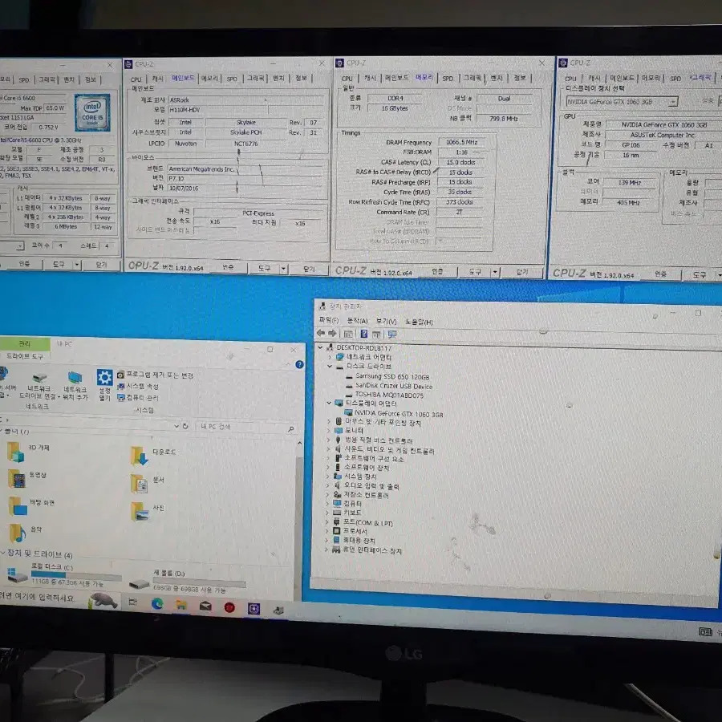The image size is (722, 722).
Task: Collapse the 장치 및 드라이브 (4) group
Action: click(x=2, y=552)
